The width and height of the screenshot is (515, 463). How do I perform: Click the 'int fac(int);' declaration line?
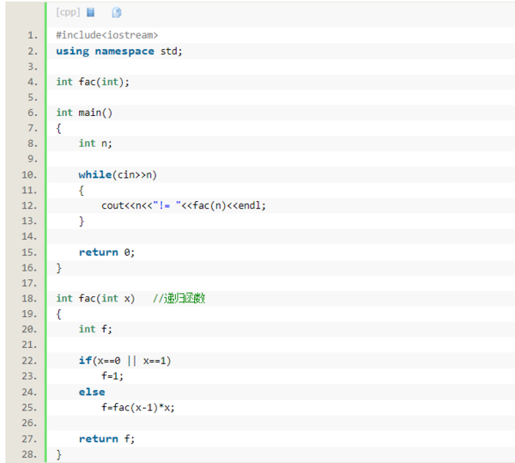93,82
